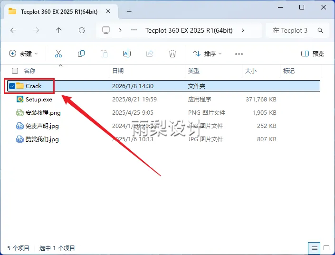This screenshot has width=335, height=255.
Task: Click the 2025/1/6 10:13 date cell
Action: pyautogui.click(x=133, y=139)
